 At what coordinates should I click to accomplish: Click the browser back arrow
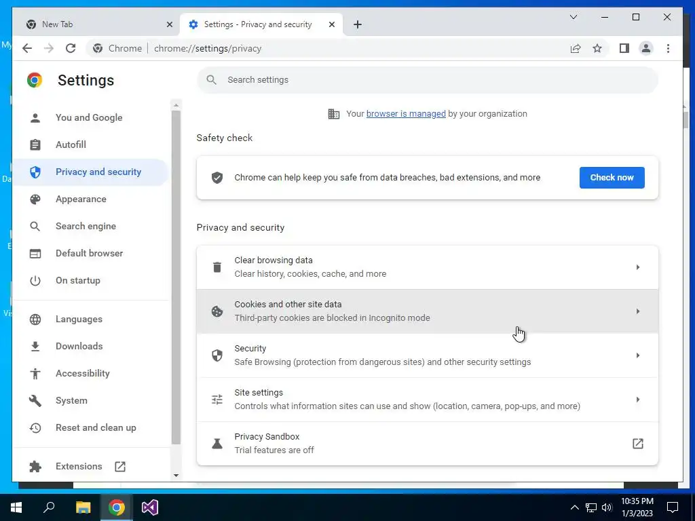(27, 48)
